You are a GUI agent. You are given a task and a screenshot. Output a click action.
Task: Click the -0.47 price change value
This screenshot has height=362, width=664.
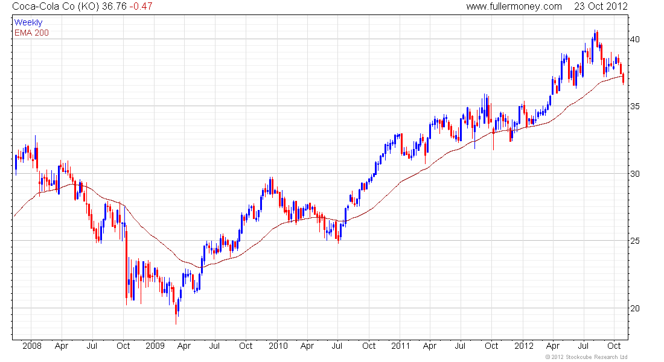click(141, 7)
